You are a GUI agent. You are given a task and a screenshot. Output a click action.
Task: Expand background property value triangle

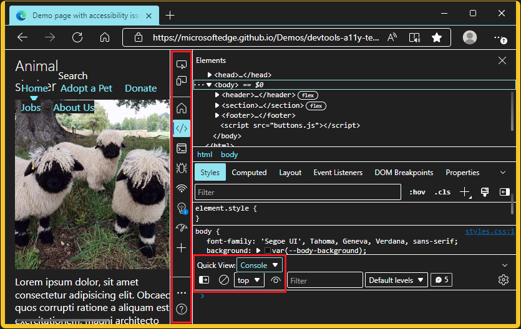tap(258, 250)
